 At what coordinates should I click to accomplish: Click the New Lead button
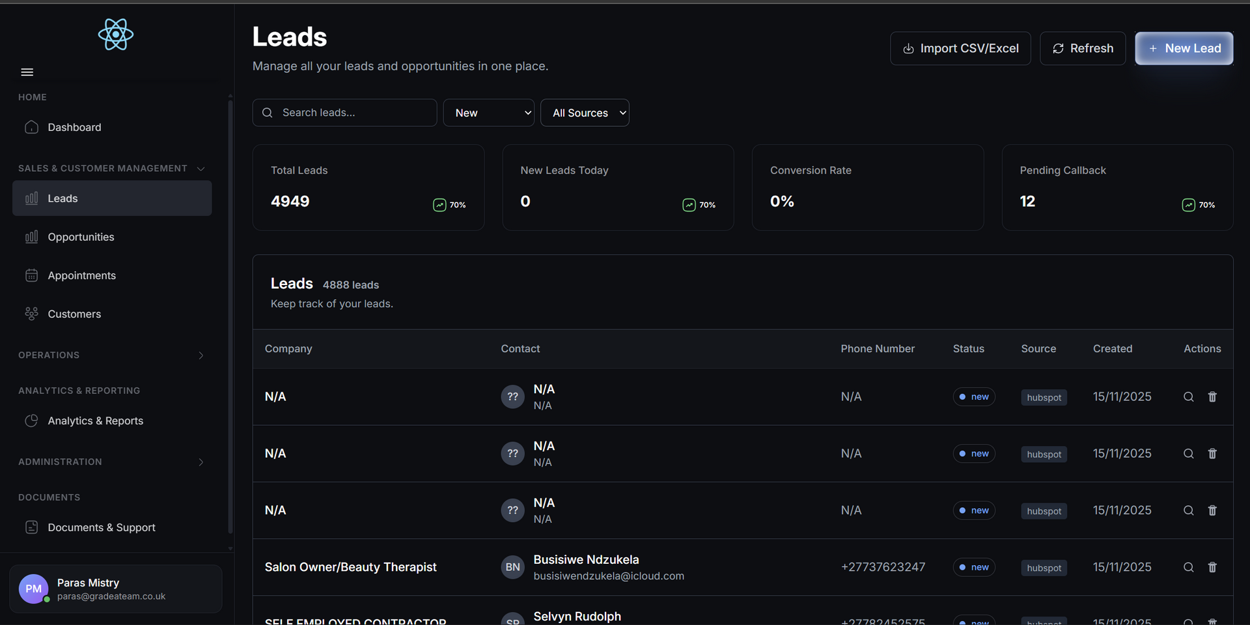(1184, 48)
